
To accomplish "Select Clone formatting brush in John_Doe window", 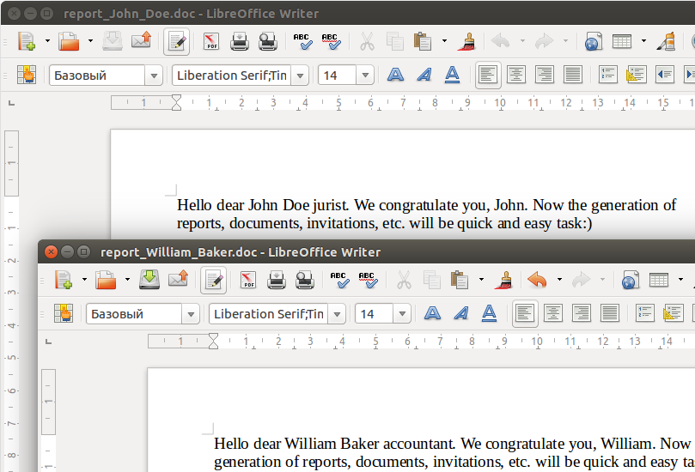I will pos(466,41).
